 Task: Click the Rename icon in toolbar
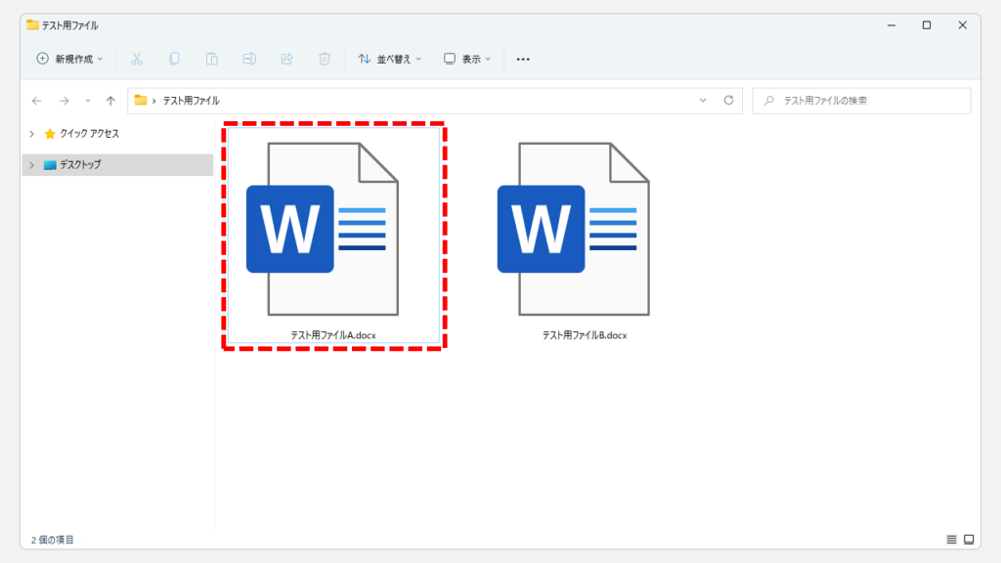point(249,59)
